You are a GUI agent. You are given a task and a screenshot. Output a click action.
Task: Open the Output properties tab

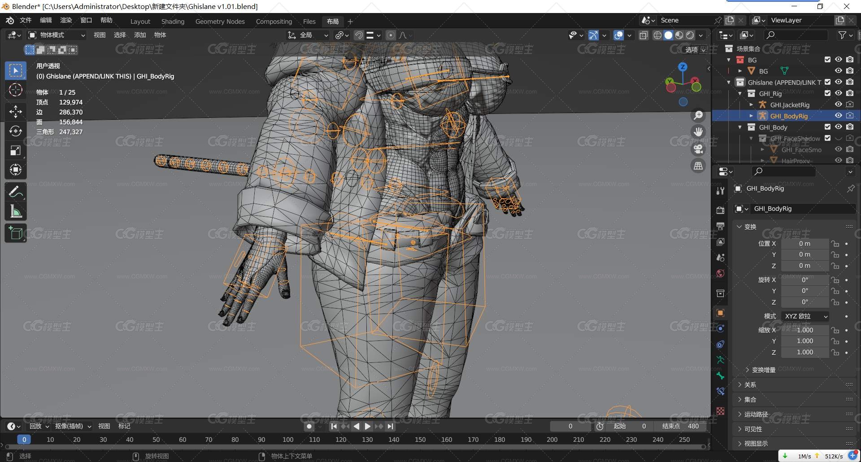[720, 226]
